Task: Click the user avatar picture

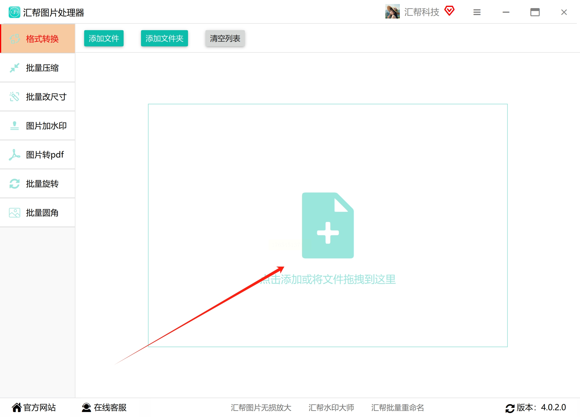Action: [x=392, y=12]
